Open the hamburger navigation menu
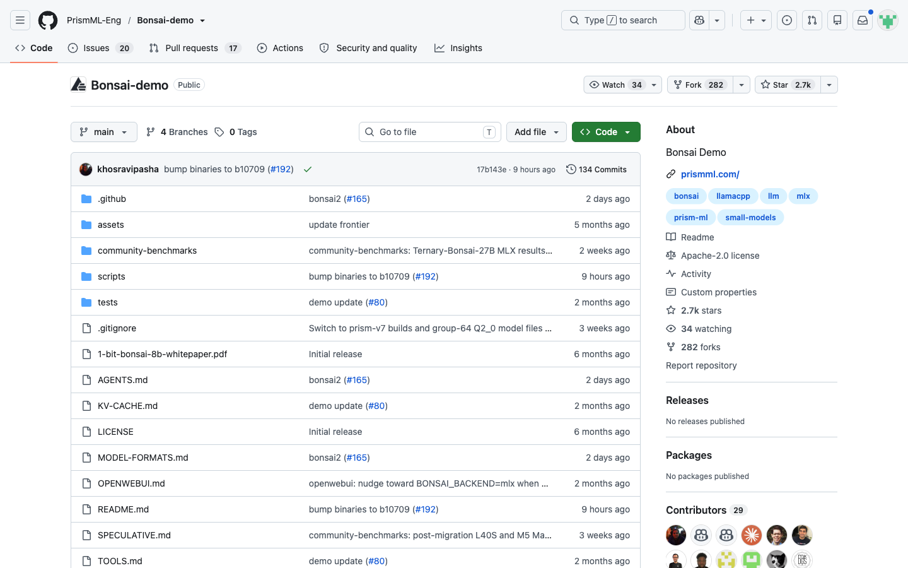The height and width of the screenshot is (568, 908). [20, 20]
